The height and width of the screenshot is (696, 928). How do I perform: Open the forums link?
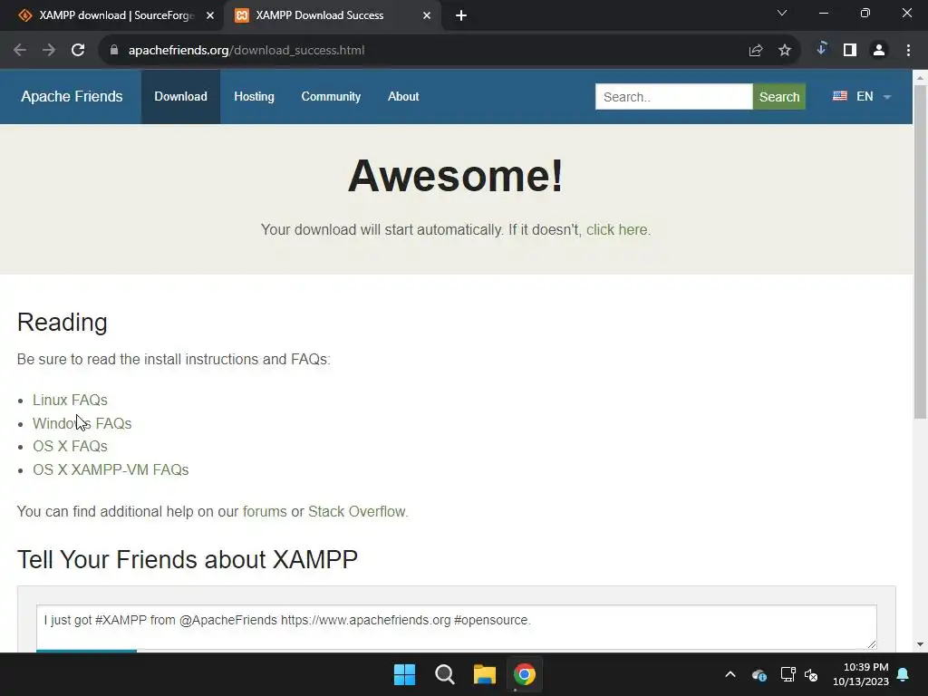click(265, 511)
